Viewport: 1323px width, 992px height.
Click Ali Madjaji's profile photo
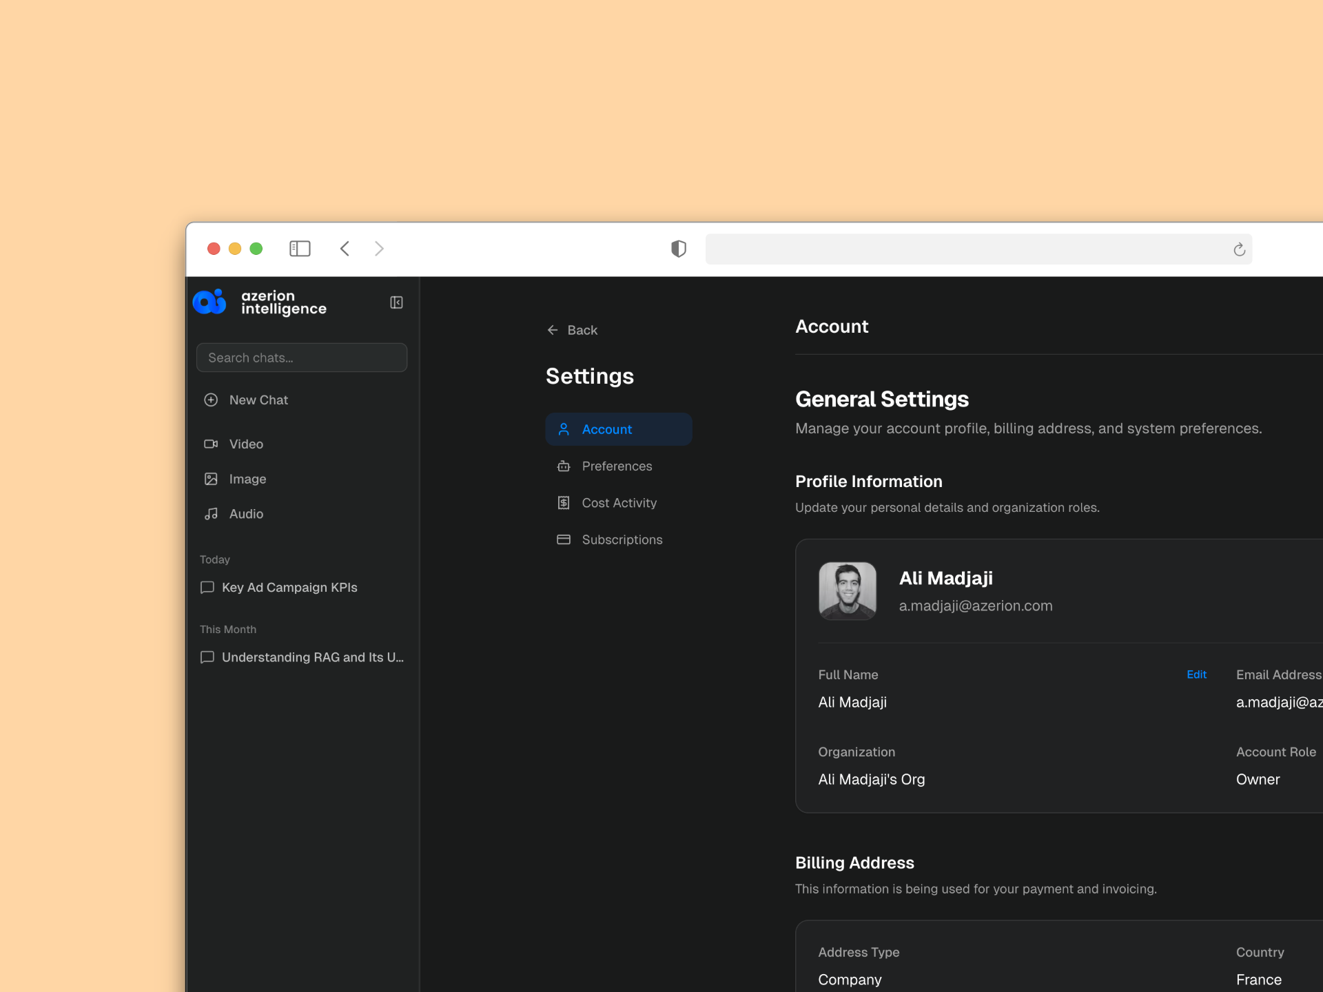(x=847, y=591)
